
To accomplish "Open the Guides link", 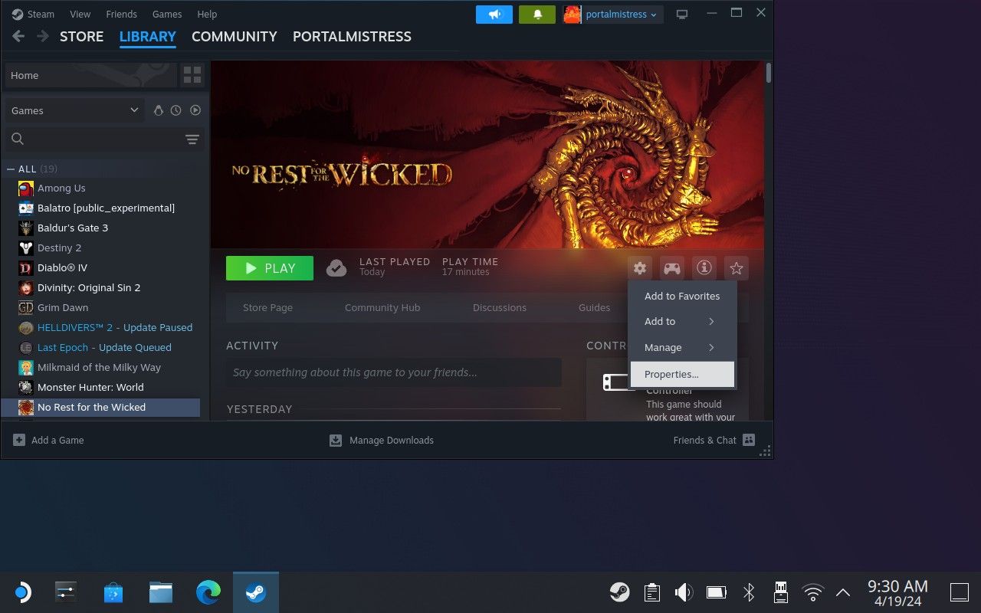I will pos(594,307).
